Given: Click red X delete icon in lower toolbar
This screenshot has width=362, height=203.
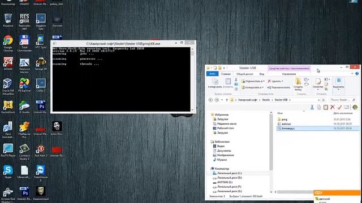Looking at the screenshot, I should tap(333, 107).
